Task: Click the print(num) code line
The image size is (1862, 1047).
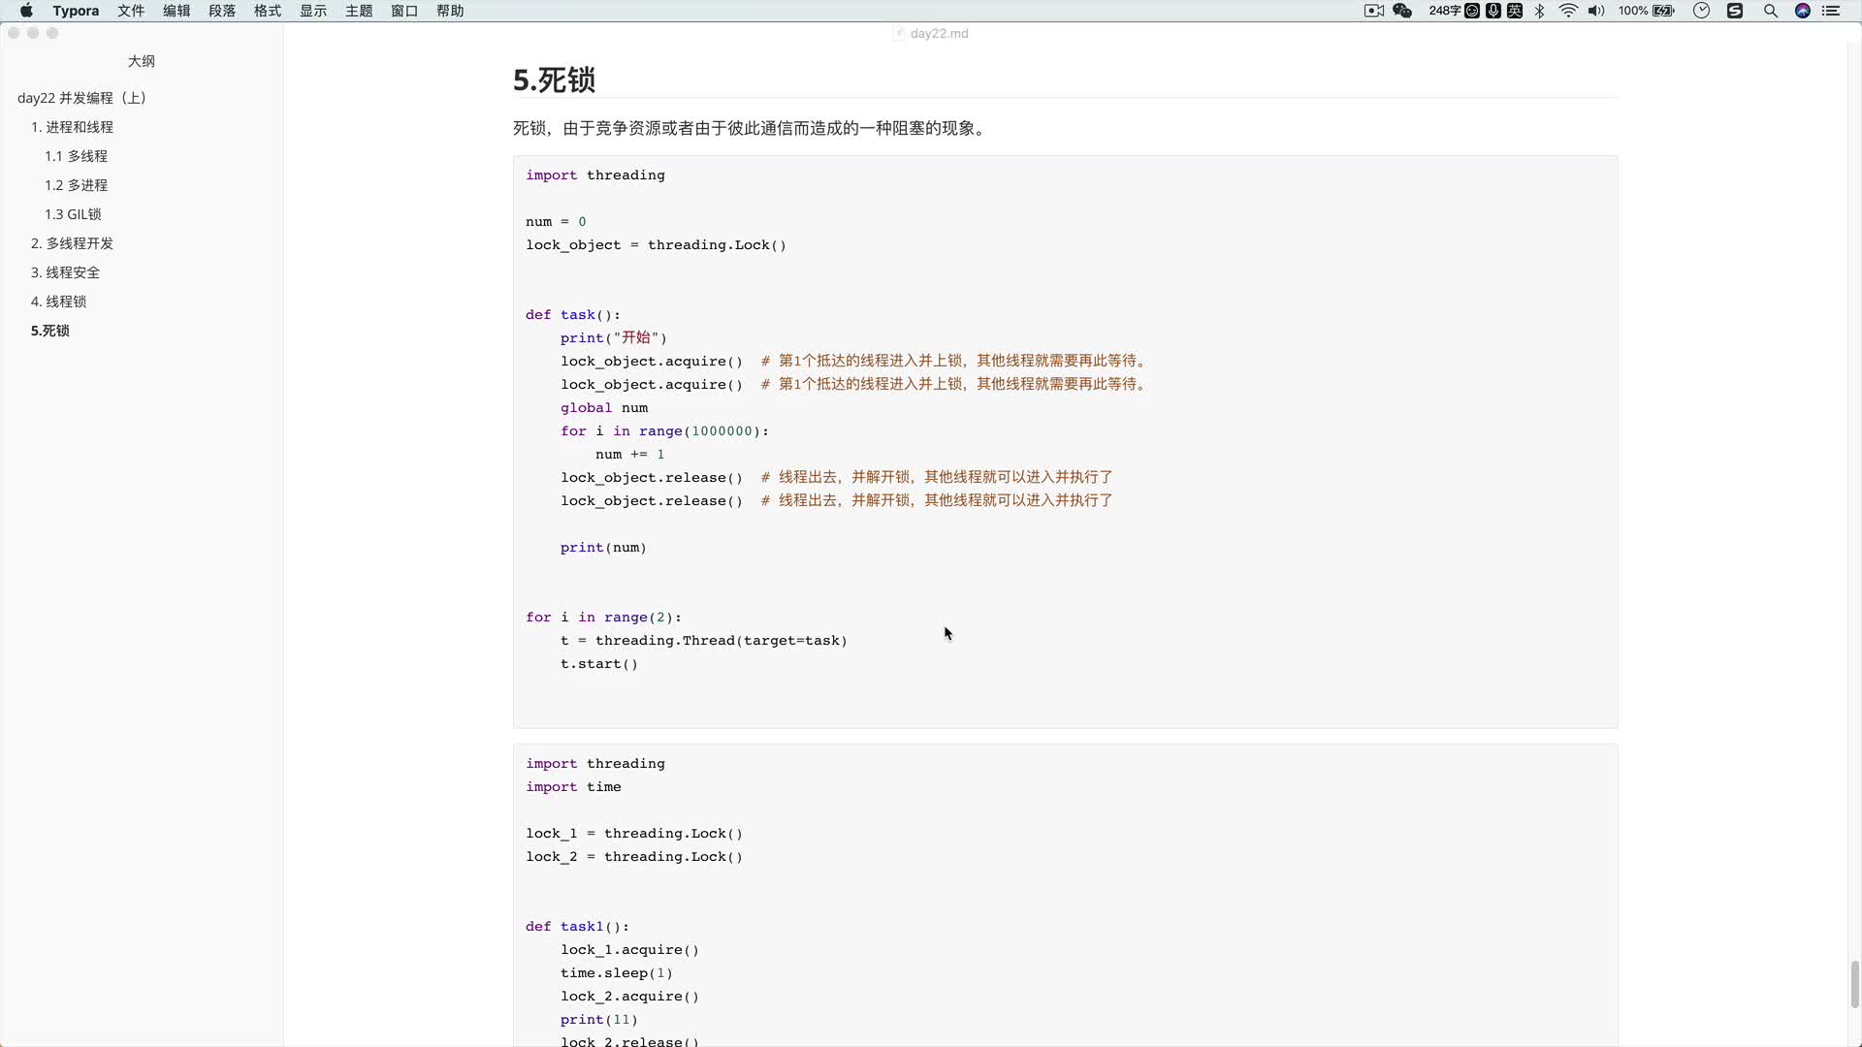Action: click(603, 548)
